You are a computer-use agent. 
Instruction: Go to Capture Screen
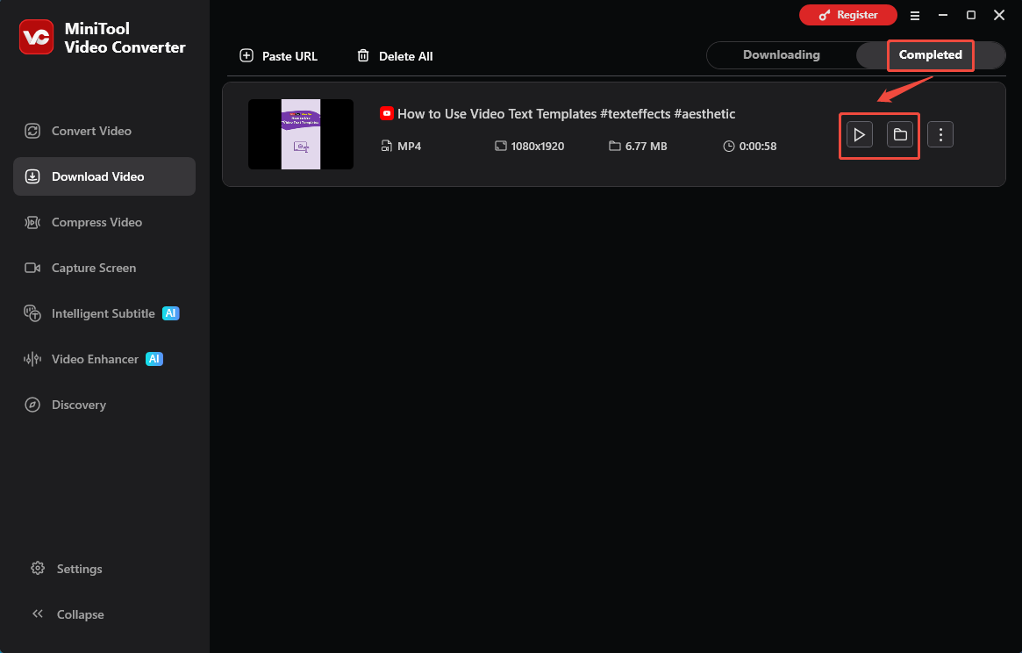[x=104, y=268]
